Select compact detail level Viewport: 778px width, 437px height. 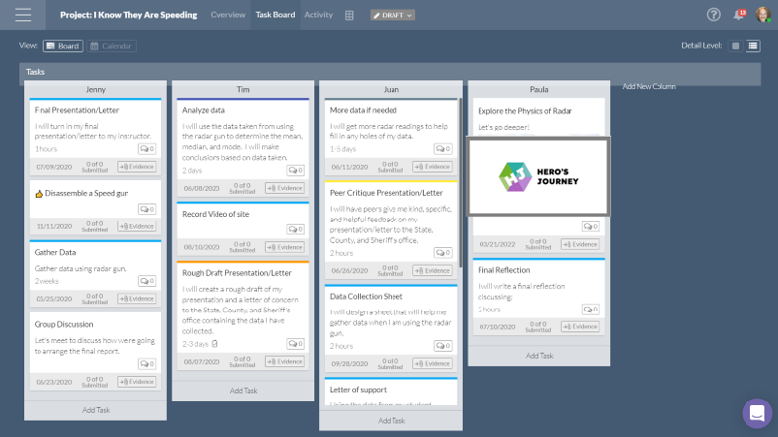734,46
